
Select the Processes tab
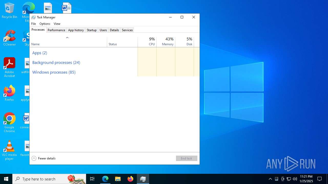pos(38,30)
